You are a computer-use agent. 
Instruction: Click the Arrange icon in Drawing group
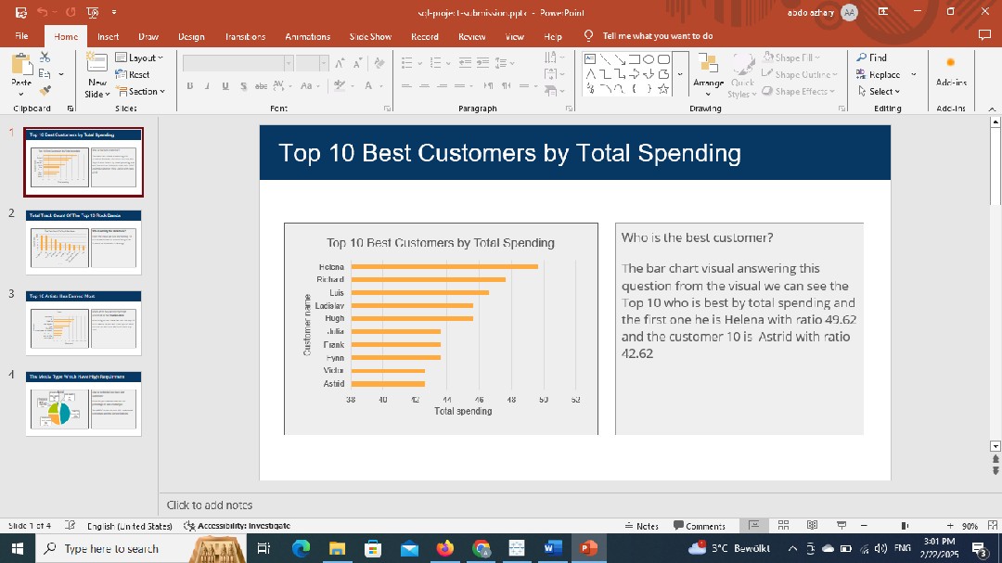(x=708, y=72)
